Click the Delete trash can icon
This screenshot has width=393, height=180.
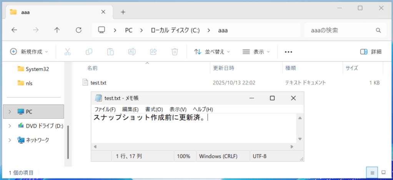[175, 51]
